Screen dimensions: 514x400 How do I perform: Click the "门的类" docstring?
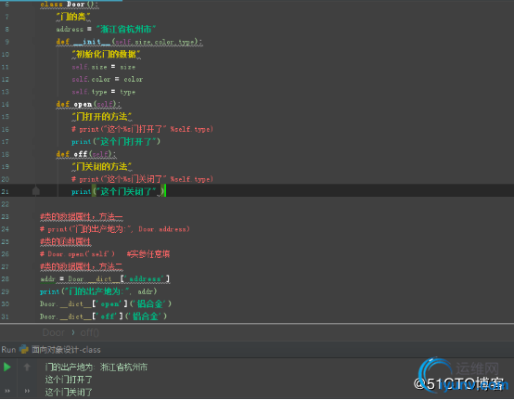[x=73, y=17]
